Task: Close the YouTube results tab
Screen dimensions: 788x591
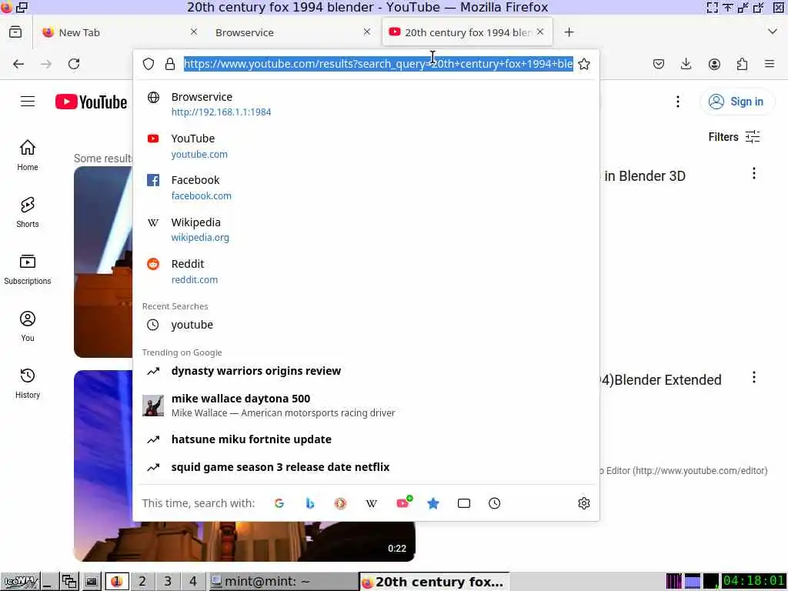Action: click(540, 32)
